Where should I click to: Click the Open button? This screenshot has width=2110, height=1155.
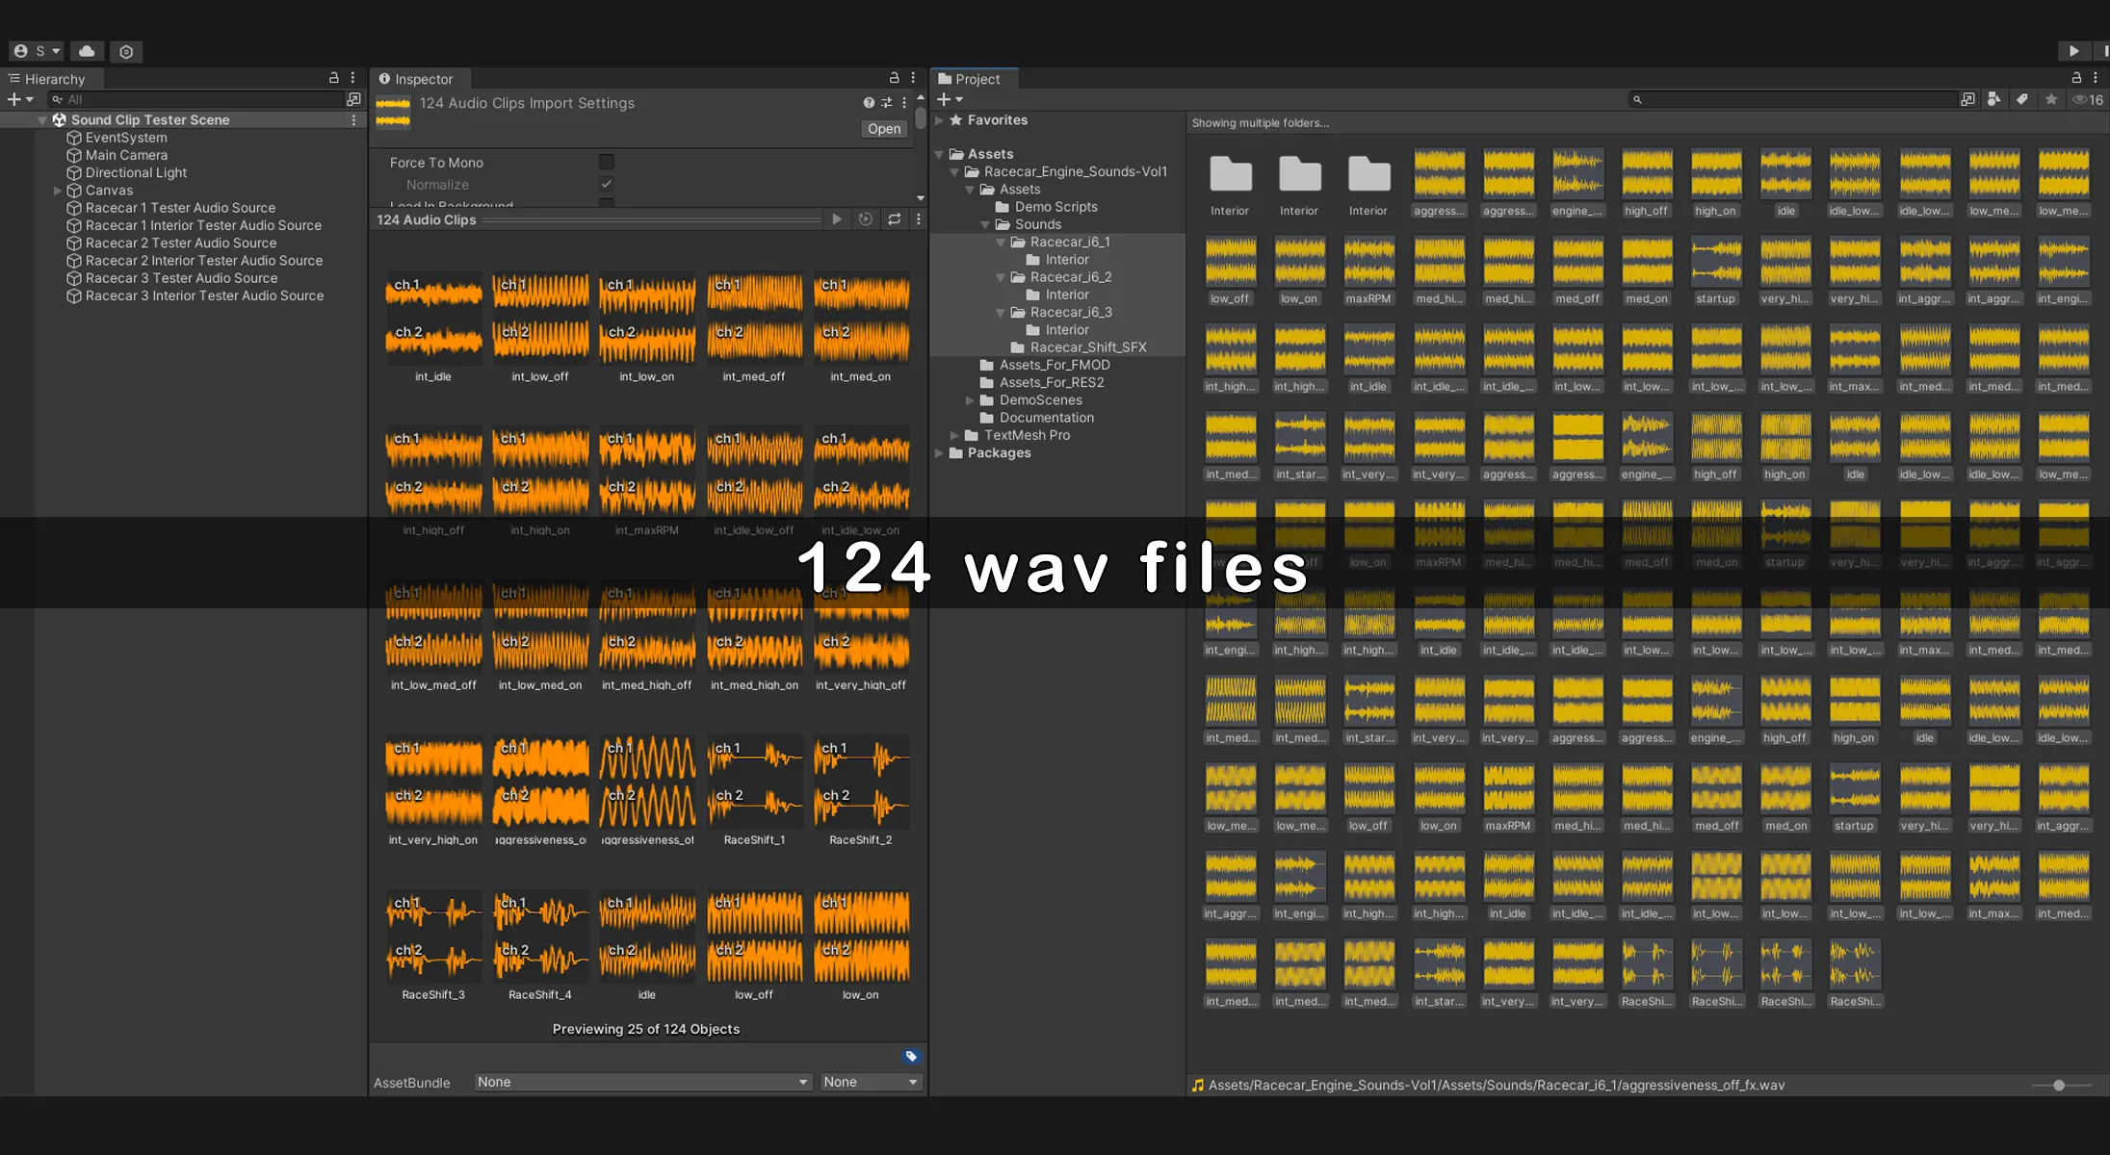pyautogui.click(x=883, y=129)
